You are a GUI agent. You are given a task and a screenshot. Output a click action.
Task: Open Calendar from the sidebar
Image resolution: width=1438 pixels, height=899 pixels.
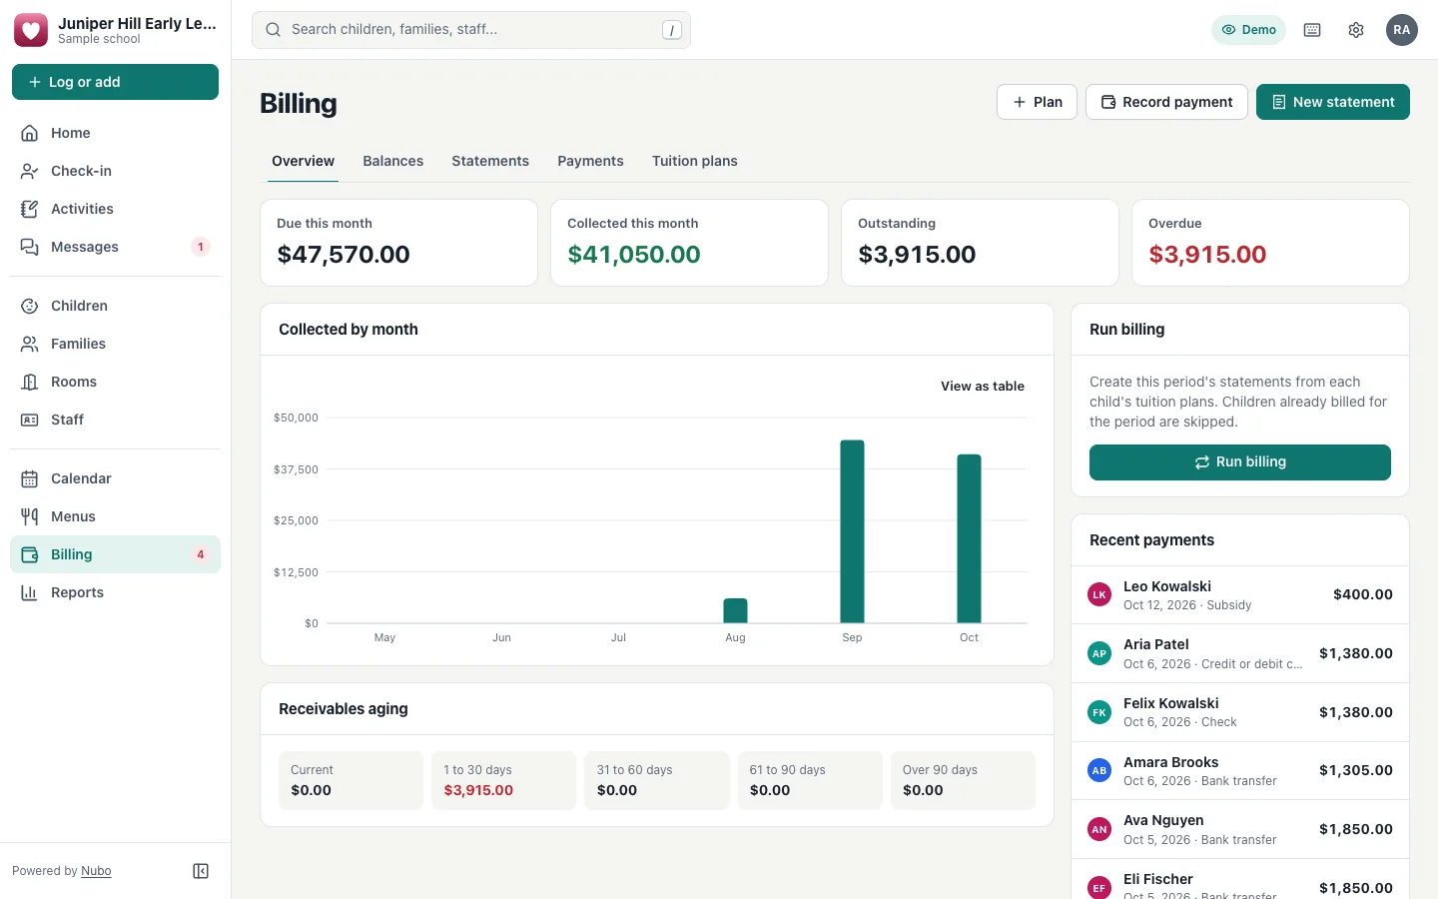click(x=115, y=478)
